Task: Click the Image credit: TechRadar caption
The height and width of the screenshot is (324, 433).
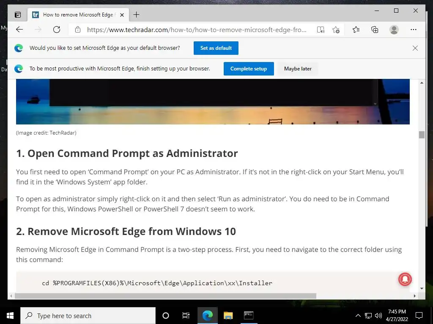Action: 46,133
